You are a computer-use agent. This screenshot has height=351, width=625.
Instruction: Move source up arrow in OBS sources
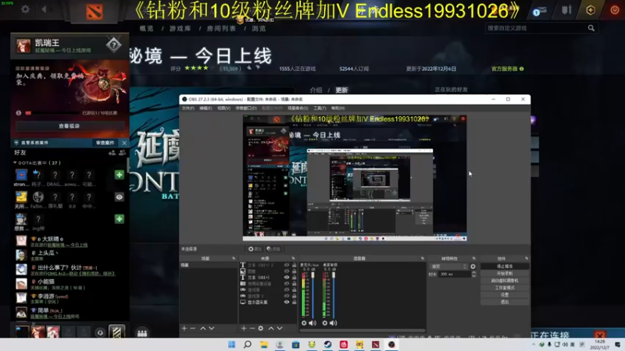pyautogui.click(x=271, y=328)
